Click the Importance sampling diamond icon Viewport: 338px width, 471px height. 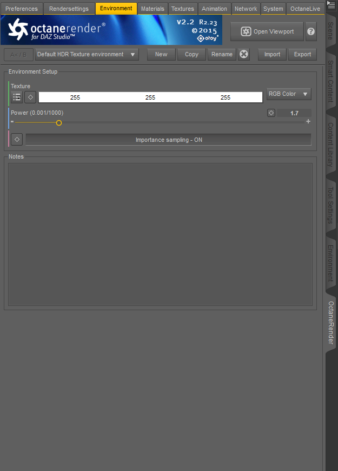[x=17, y=139]
